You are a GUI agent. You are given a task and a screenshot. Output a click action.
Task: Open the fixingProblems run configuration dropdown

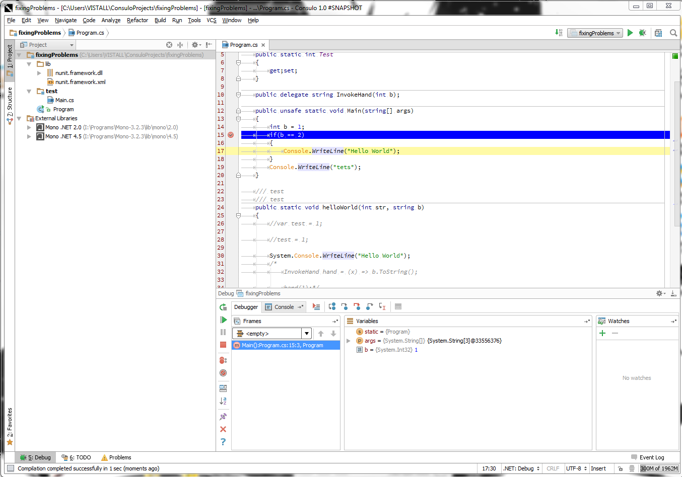tap(595, 33)
